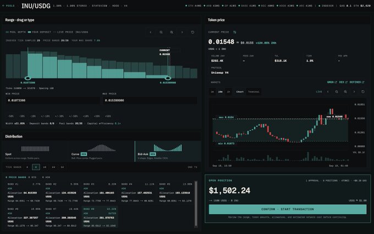
Task: Zoom out the price candlestick chart
Action: click(337, 92)
